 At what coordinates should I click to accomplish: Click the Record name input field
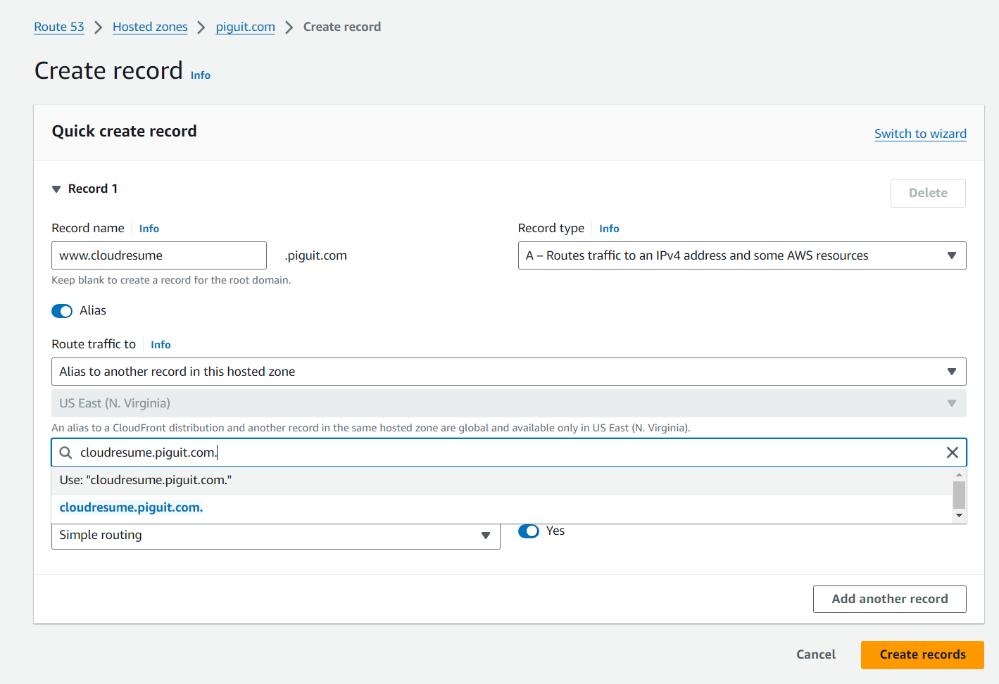[x=159, y=255]
